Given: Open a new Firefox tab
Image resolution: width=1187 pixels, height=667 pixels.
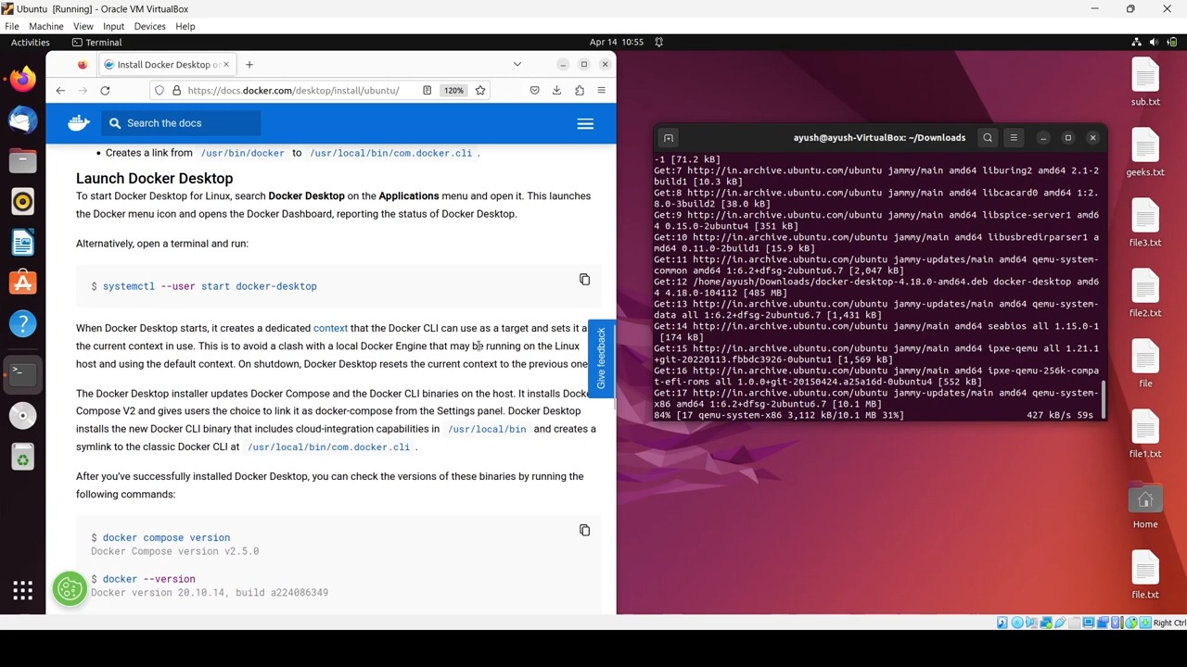Looking at the screenshot, I should pos(249,64).
